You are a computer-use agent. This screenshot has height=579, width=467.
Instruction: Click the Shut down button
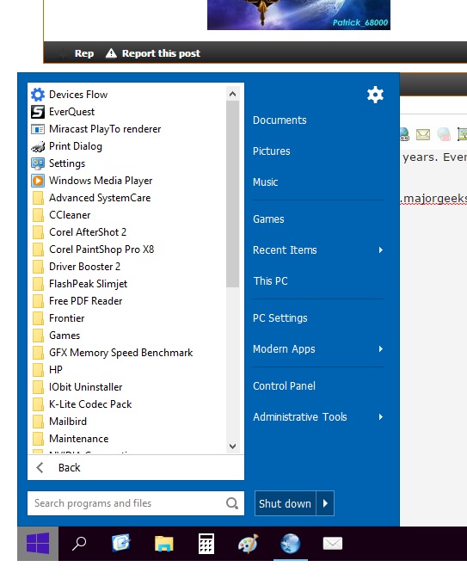[x=285, y=503]
